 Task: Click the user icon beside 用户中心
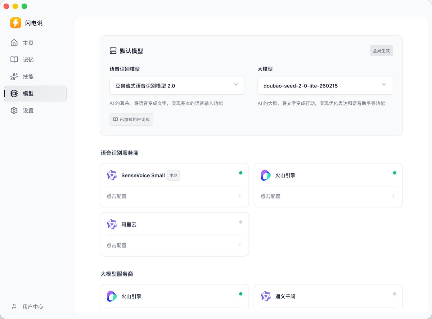click(x=14, y=306)
